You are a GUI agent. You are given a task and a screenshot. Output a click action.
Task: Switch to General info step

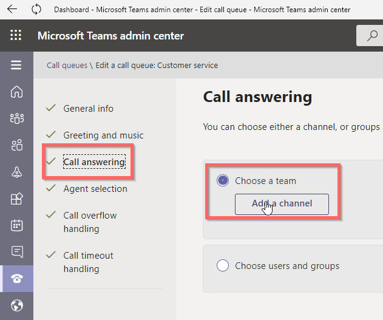pyautogui.click(x=89, y=109)
